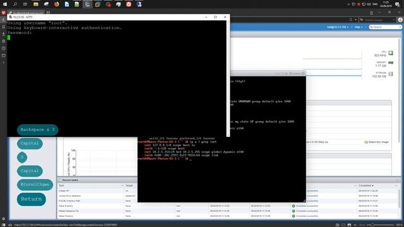Toggle Vivaldi side panel visibility

3,224
